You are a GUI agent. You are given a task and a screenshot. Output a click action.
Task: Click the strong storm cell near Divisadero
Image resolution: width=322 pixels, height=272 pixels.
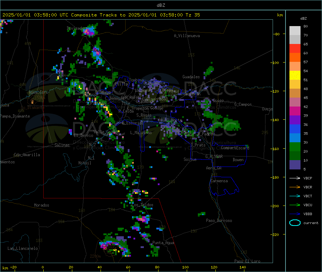89,31
